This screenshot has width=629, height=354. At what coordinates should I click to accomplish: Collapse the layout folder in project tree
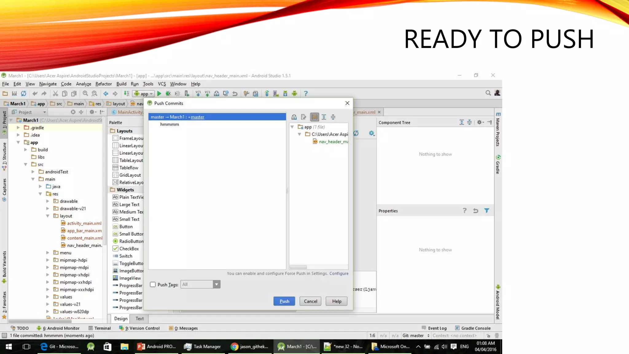pyautogui.click(x=48, y=216)
